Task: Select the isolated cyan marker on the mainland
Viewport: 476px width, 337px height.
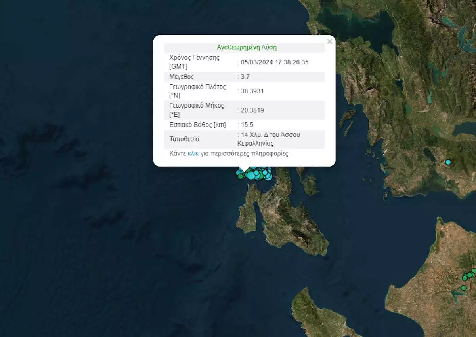Action: 448,162
